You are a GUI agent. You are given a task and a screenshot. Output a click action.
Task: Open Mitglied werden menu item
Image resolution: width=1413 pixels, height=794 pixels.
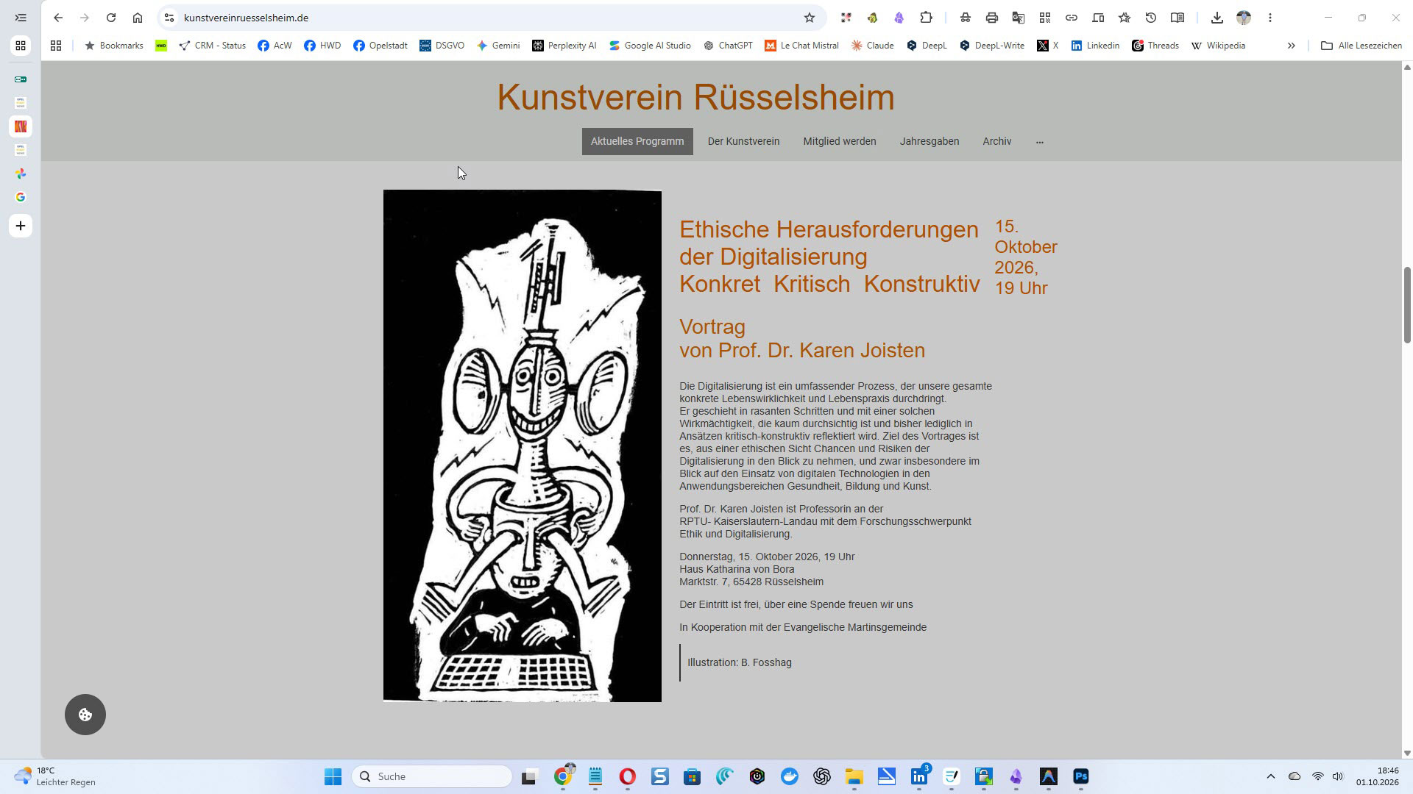pos(840,141)
